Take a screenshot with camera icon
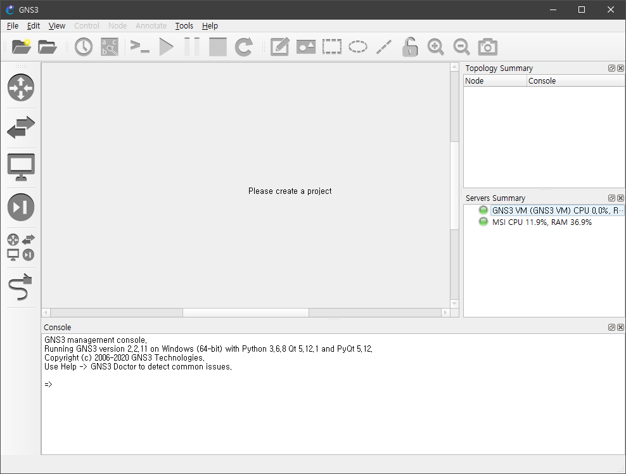Screen dimensions: 626x474 487,47
